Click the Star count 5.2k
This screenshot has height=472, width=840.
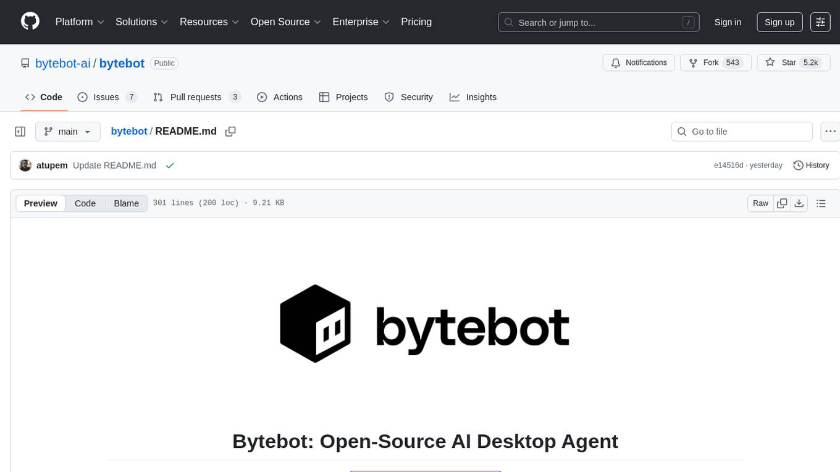tap(810, 63)
